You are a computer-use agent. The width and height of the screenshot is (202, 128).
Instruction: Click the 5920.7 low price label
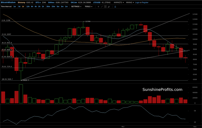point(26,80)
